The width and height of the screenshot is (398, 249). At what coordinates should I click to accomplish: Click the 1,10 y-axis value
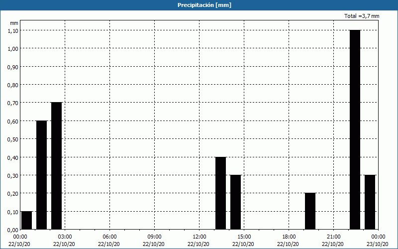click(13, 30)
